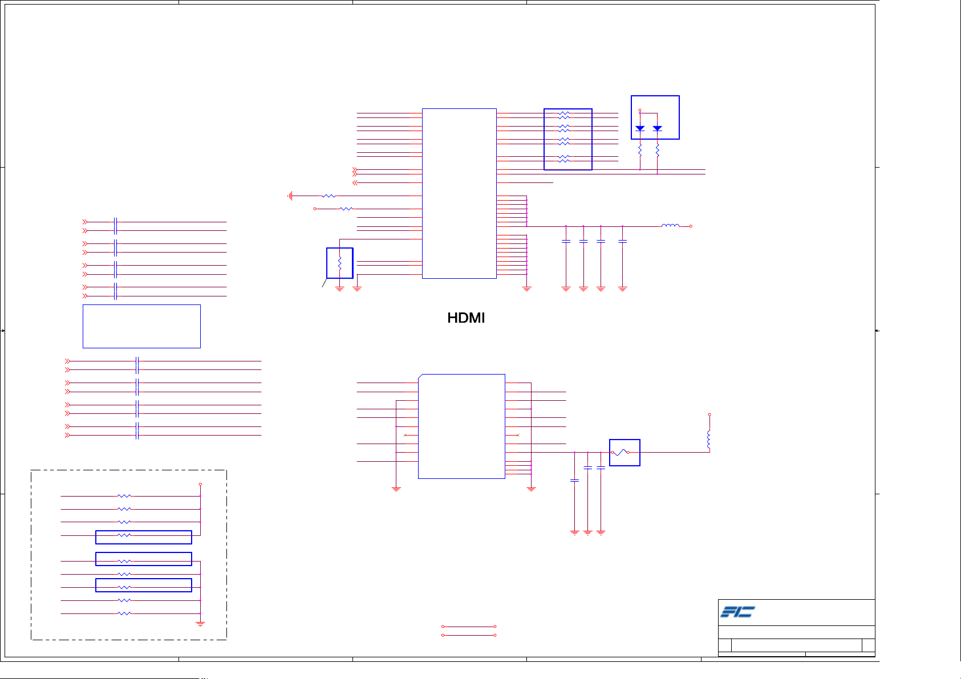Click the HDMI label text
Image resolution: width=961 pixels, height=679 pixels.
[x=466, y=318]
